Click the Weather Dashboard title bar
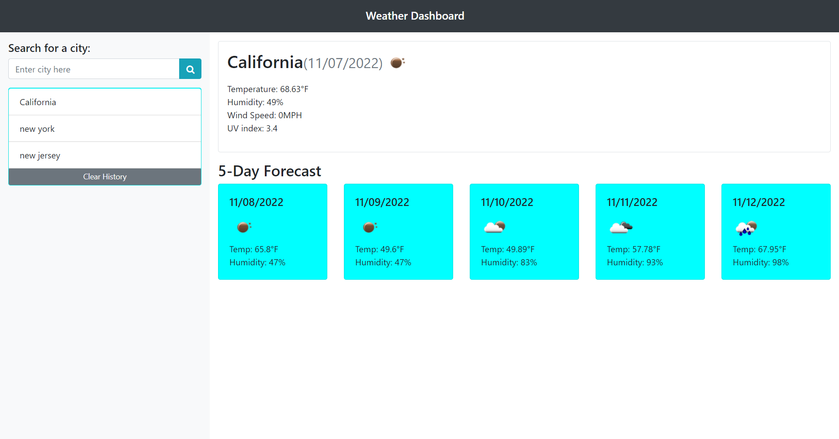 point(415,16)
